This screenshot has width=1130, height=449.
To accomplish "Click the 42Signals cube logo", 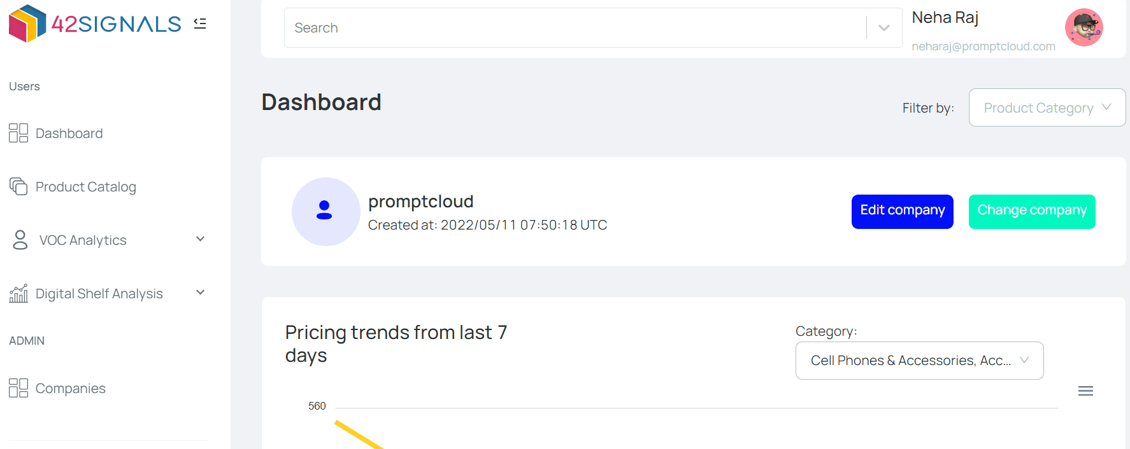I will tap(27, 24).
